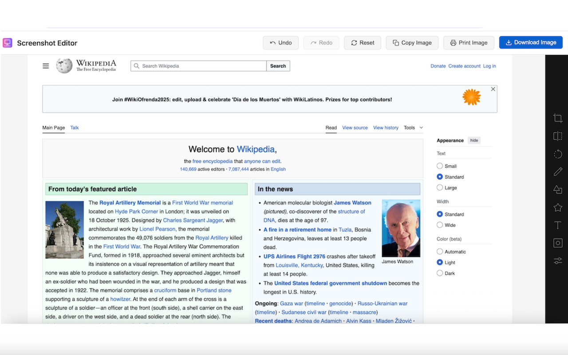This screenshot has width=568, height=355.
Task: Select the Star sticker tool
Action: tap(558, 207)
